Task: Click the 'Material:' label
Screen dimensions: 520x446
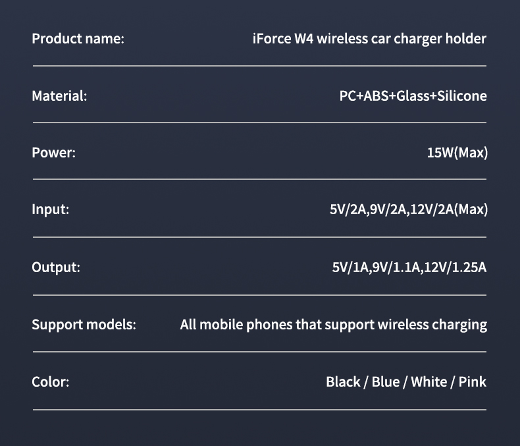Action: 59,96
